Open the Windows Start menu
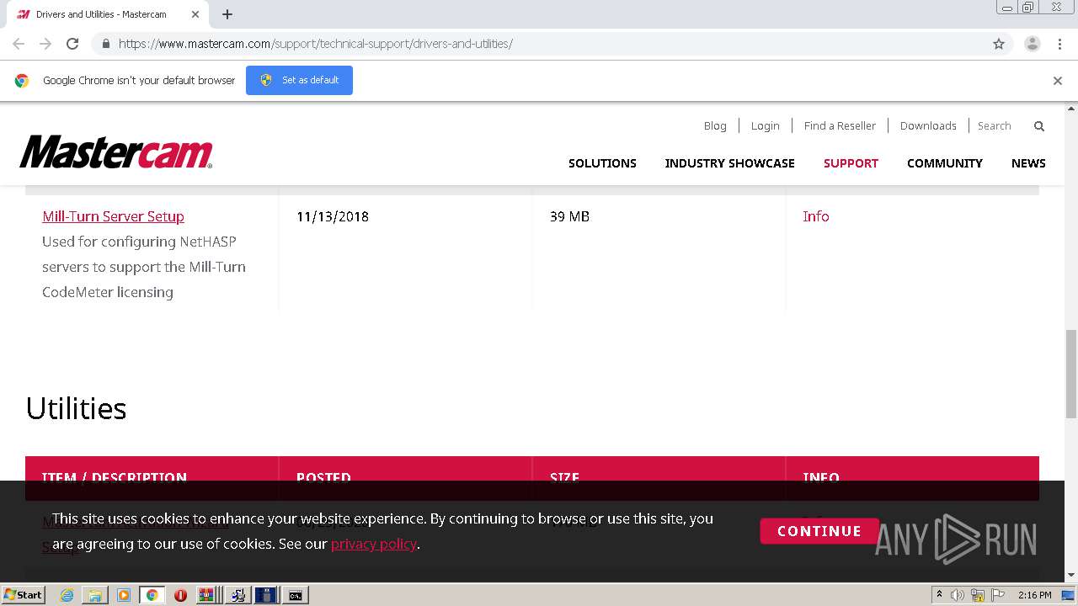 click(23, 594)
